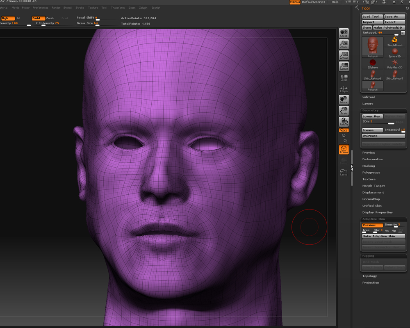410x328 pixels.
Task: Pick the ZSphere tool icon
Action: pos(373,64)
